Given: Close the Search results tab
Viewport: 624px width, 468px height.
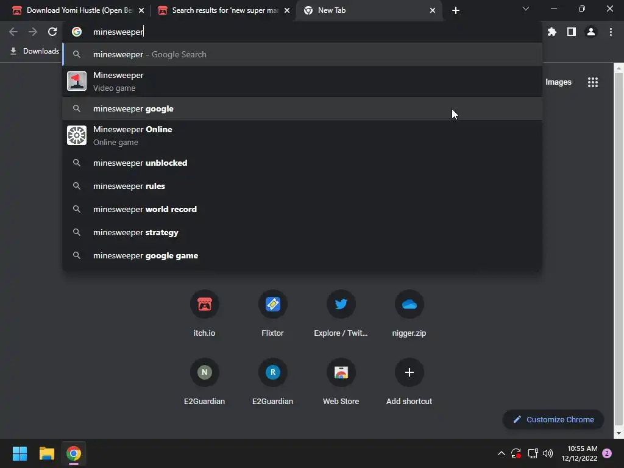Looking at the screenshot, I should coord(287,10).
